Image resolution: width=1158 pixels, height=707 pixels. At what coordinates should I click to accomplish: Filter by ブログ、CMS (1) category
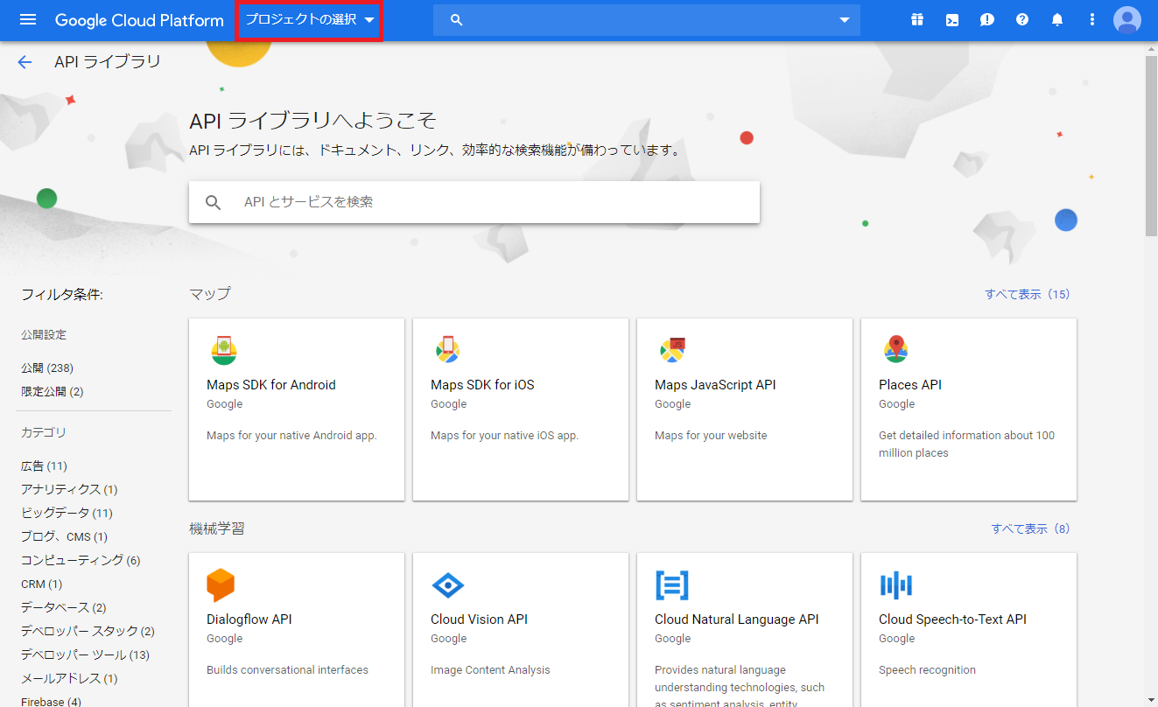point(65,537)
